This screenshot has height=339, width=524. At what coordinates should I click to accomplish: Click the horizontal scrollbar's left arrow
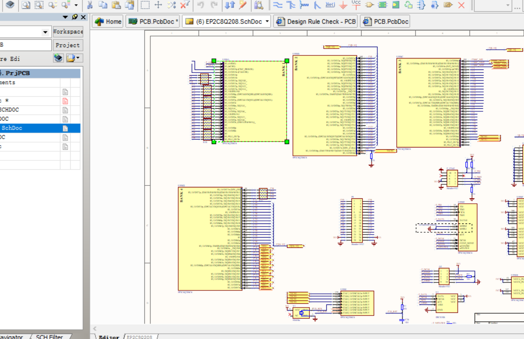(x=95, y=329)
